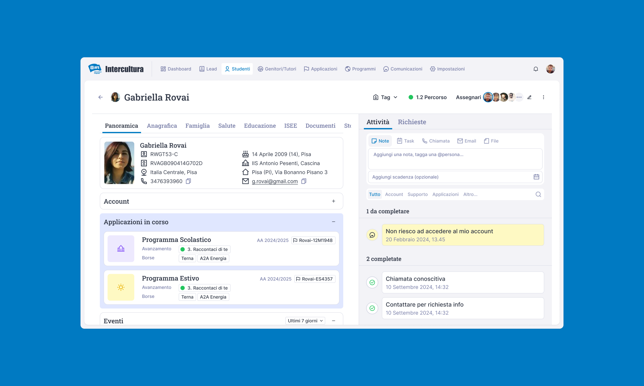Open the three-dot more options menu

click(544, 97)
